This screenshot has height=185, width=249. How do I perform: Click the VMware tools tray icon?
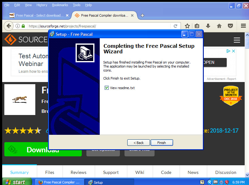point(216,182)
